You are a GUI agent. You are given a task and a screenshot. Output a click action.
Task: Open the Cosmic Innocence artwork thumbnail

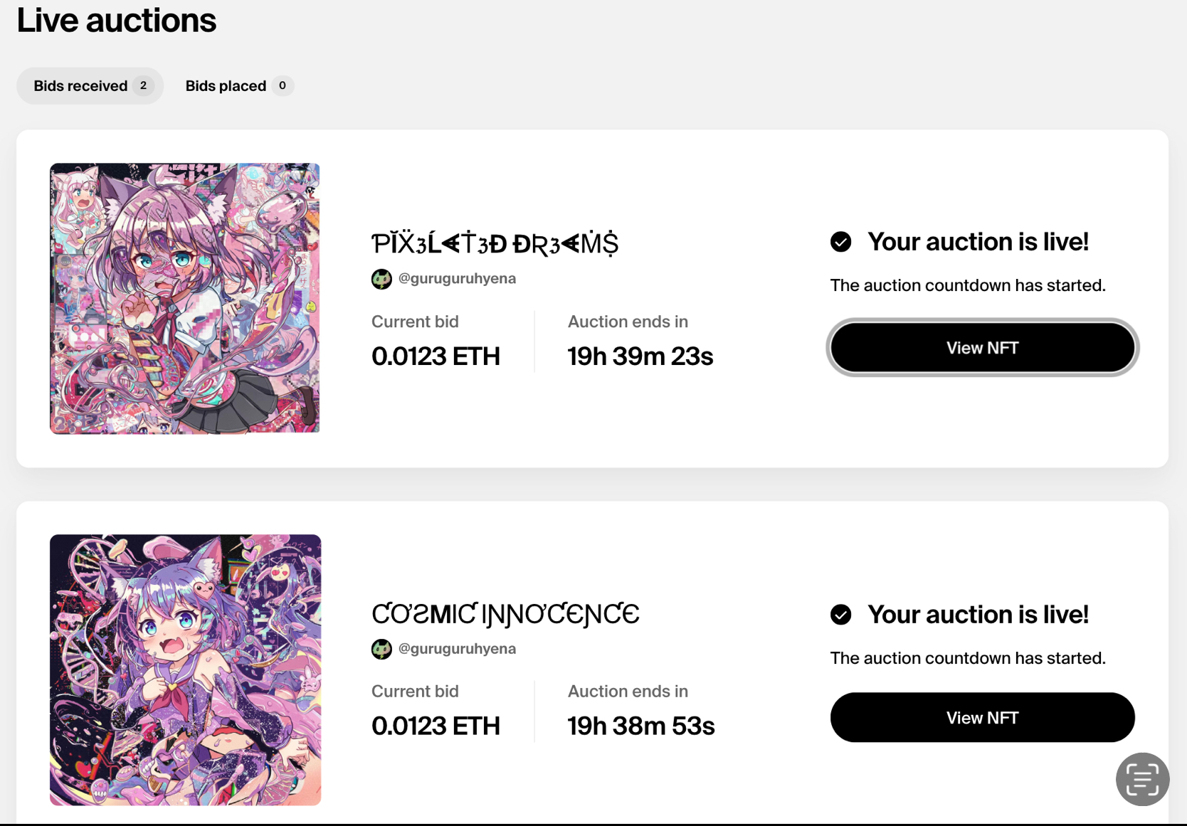coord(185,669)
